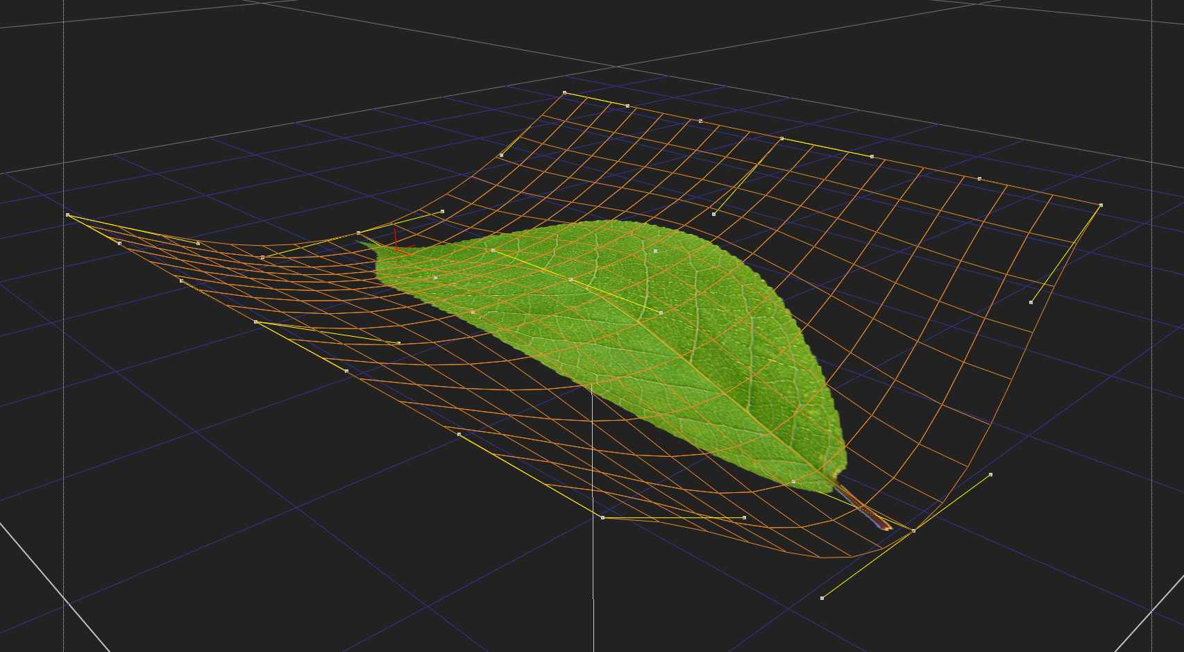Click the tangent handle end above the leaf tip
The image size is (1184, 652).
tap(442, 212)
